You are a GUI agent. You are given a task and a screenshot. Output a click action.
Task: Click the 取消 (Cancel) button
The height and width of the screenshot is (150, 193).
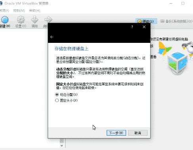click(138, 133)
